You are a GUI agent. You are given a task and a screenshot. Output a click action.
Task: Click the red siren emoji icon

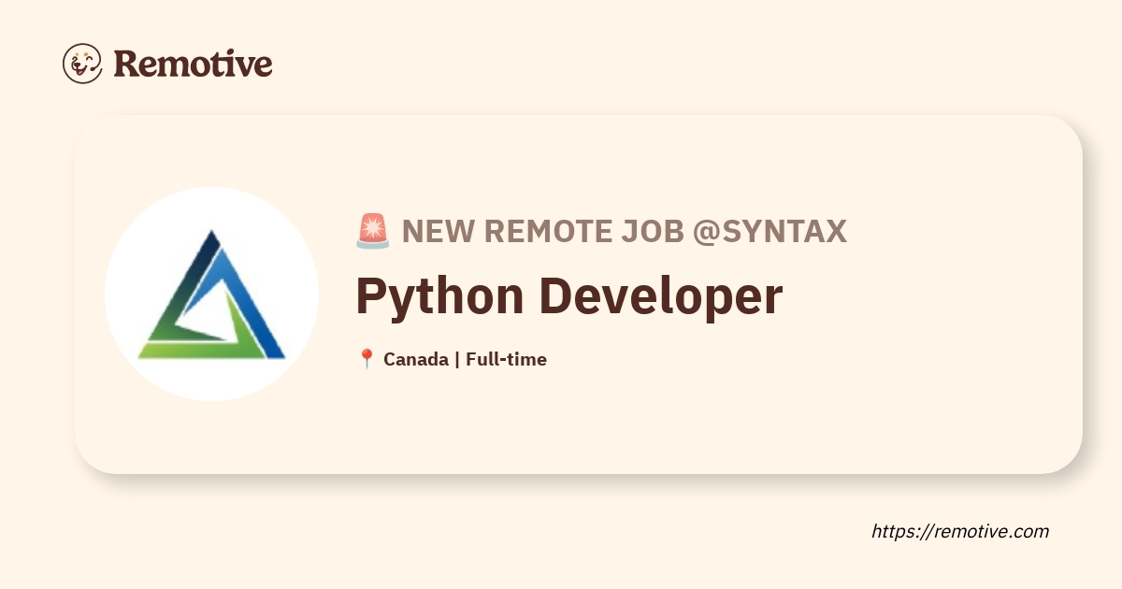373,231
